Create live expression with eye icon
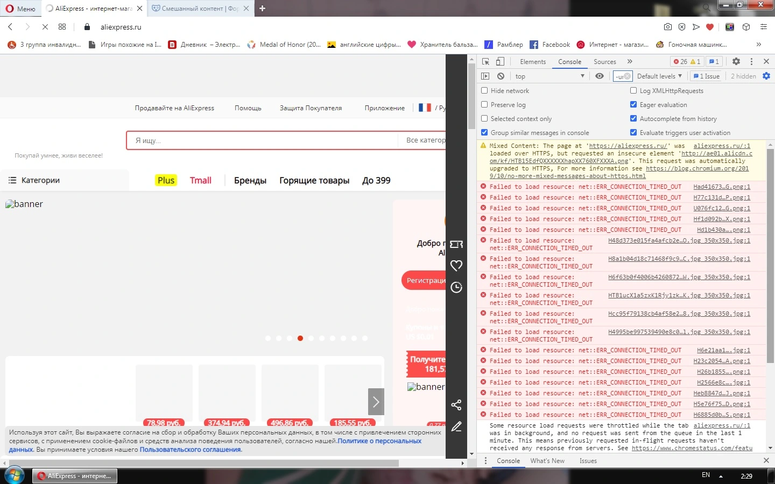The height and width of the screenshot is (484, 775). tap(600, 76)
